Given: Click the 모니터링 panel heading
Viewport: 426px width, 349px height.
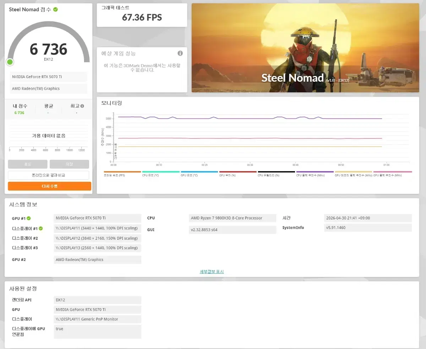Looking at the screenshot, I should tap(111, 103).
